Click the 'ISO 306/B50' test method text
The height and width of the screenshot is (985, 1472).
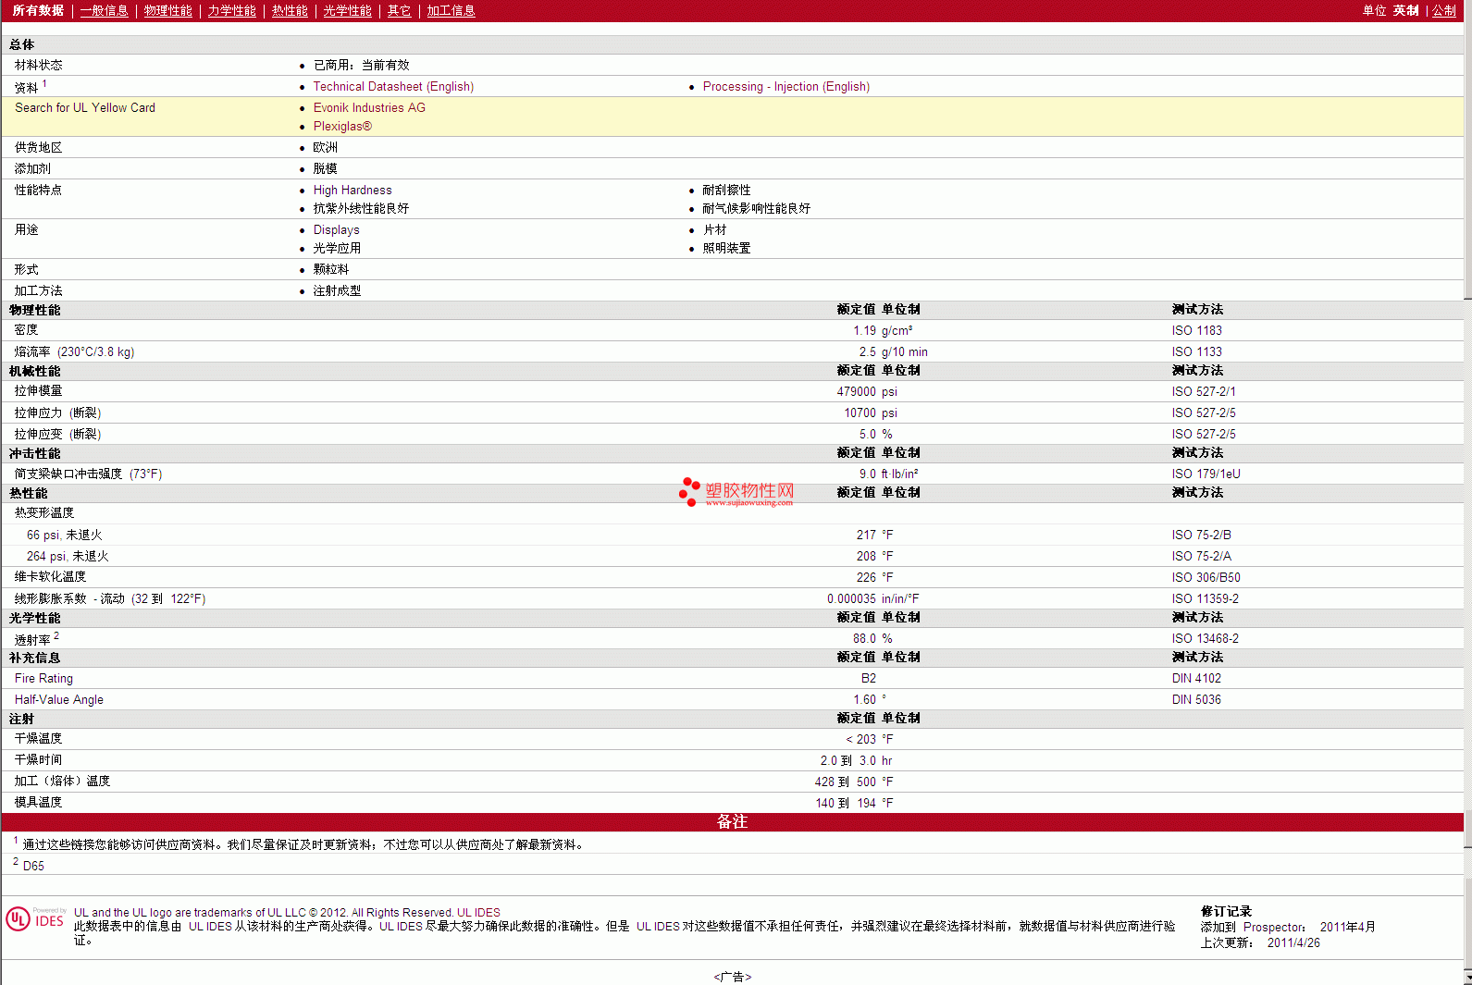click(x=1206, y=577)
